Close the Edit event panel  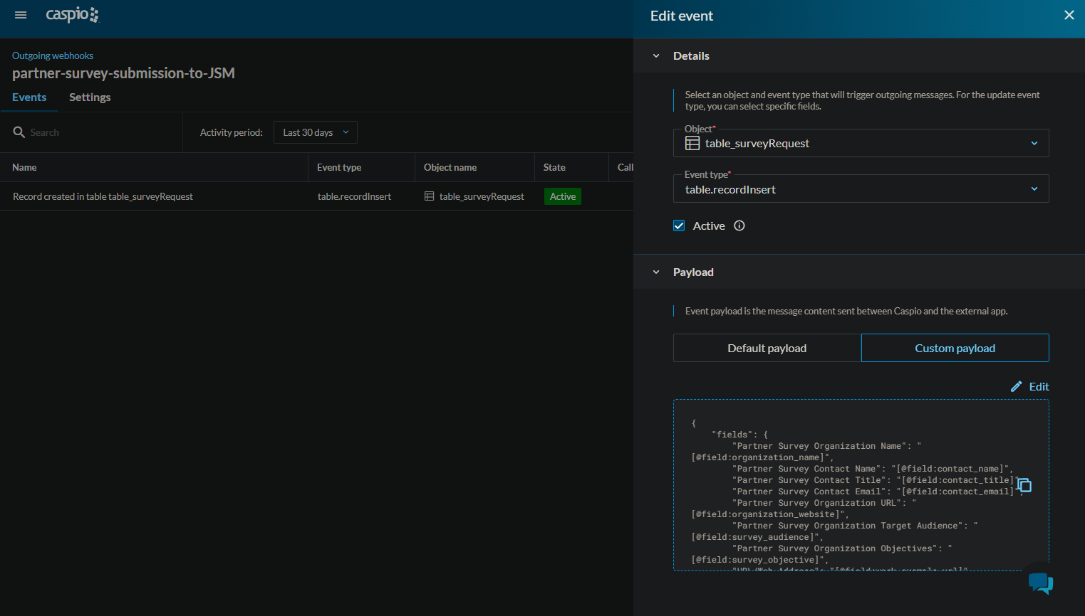(x=1069, y=15)
